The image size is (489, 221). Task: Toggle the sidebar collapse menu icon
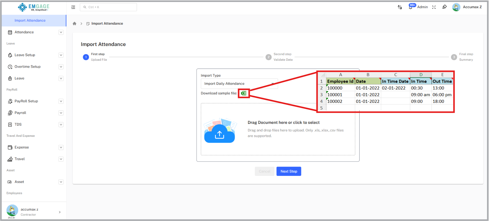coord(73,7)
